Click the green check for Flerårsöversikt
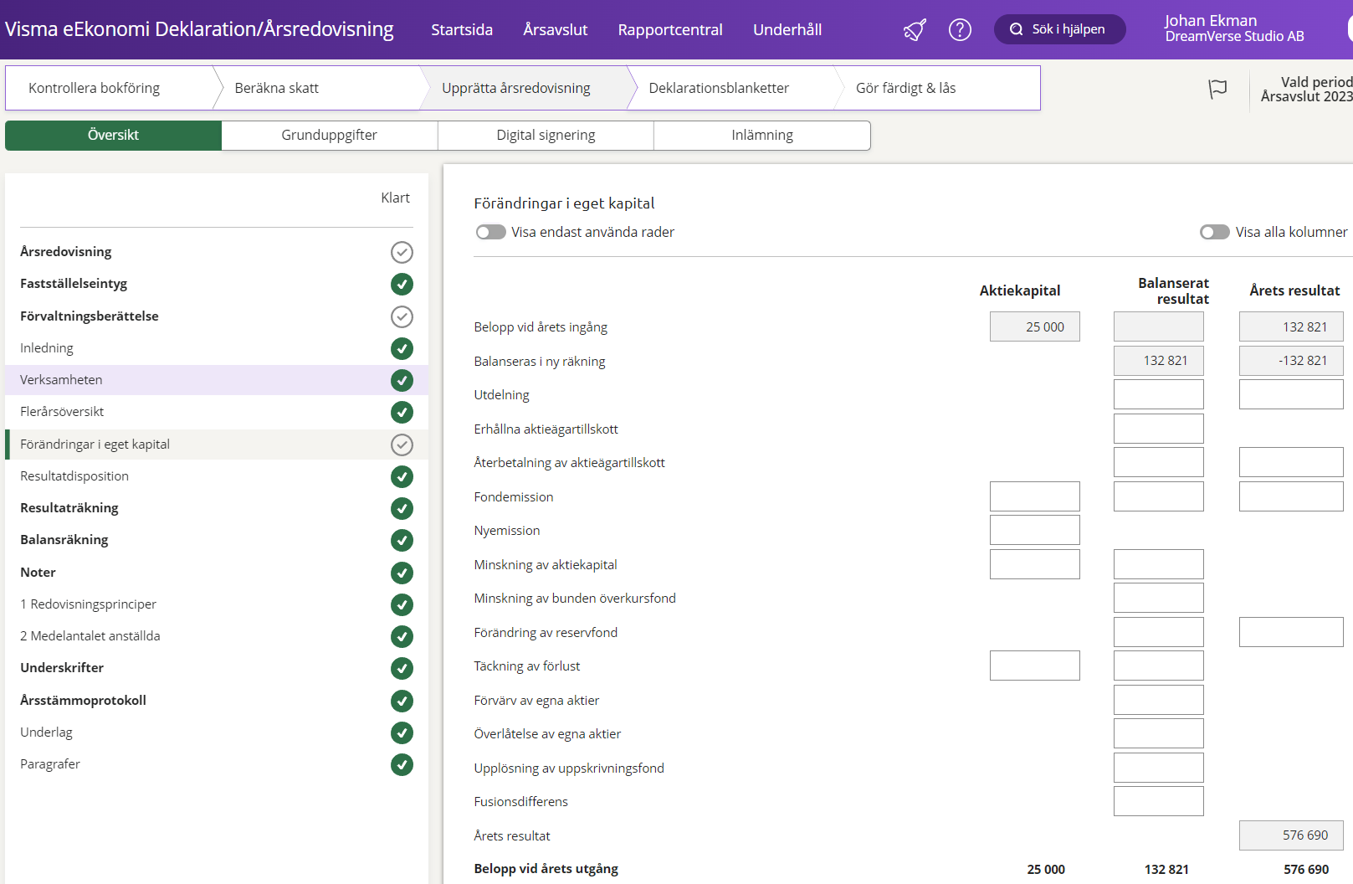 point(402,412)
